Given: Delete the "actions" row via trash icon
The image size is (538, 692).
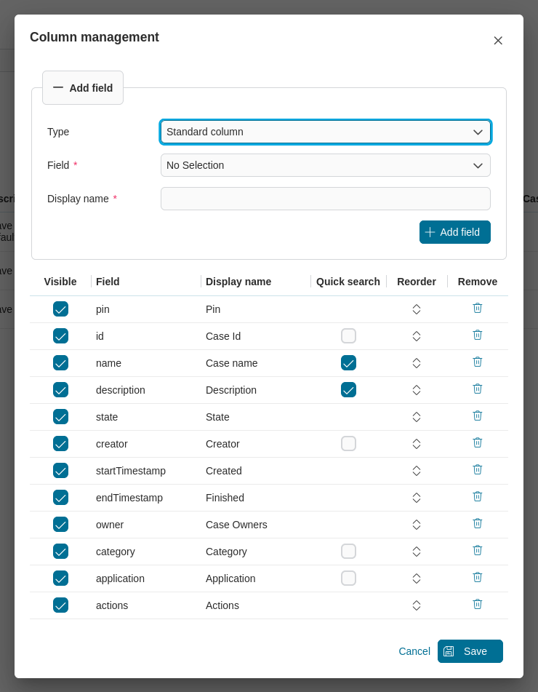Looking at the screenshot, I should coord(477,604).
